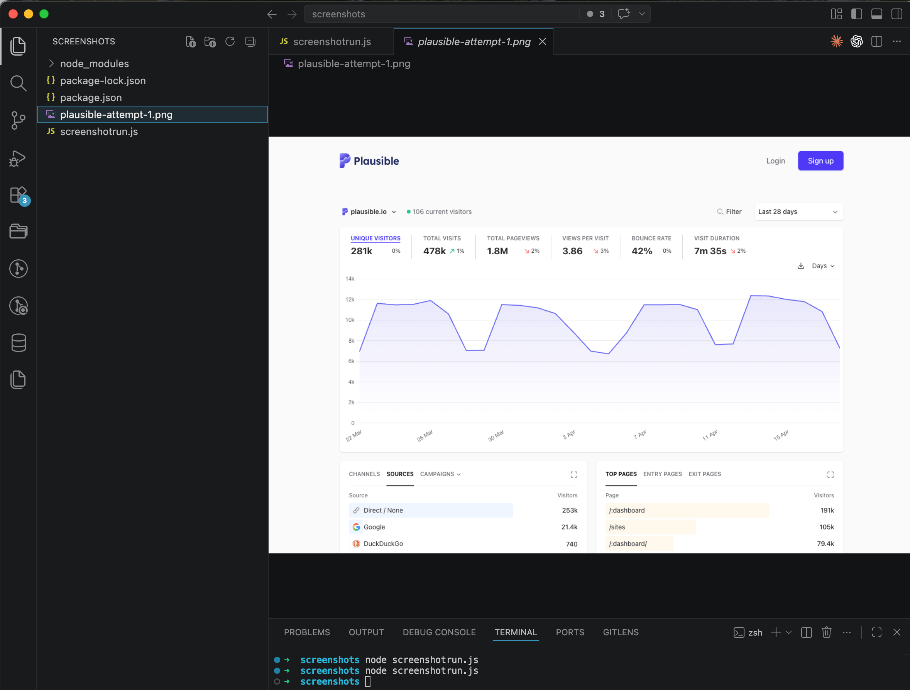
Task: Create a new terminal with the plus button
Action: tap(776, 632)
